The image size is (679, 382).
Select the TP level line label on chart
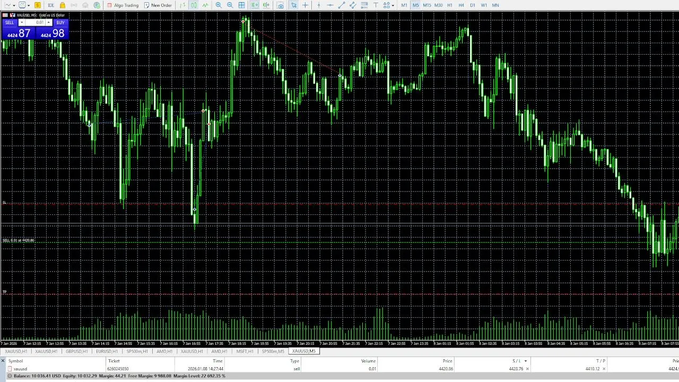point(4,292)
